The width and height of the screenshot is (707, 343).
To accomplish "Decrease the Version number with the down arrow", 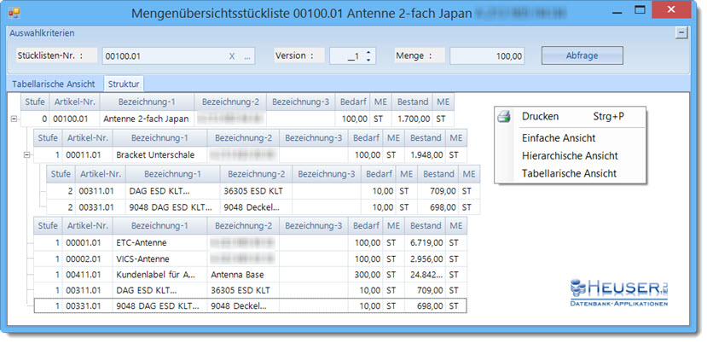I will click(368, 61).
